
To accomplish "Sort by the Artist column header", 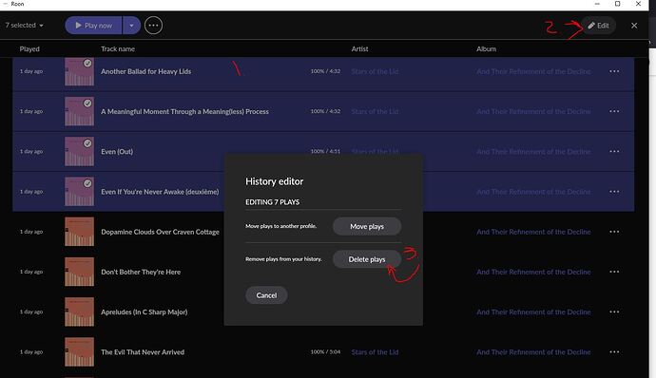I will [359, 49].
